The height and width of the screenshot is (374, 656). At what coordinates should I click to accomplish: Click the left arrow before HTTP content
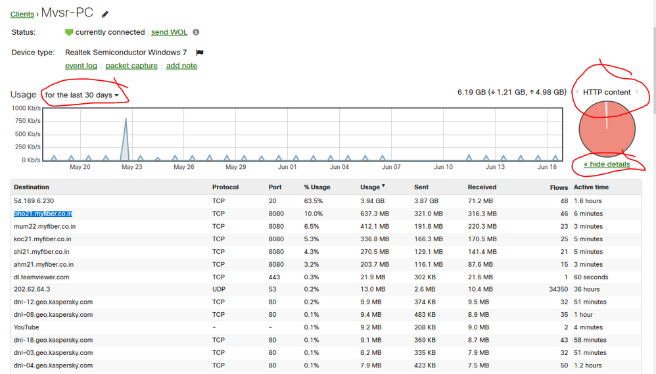pyautogui.click(x=577, y=92)
